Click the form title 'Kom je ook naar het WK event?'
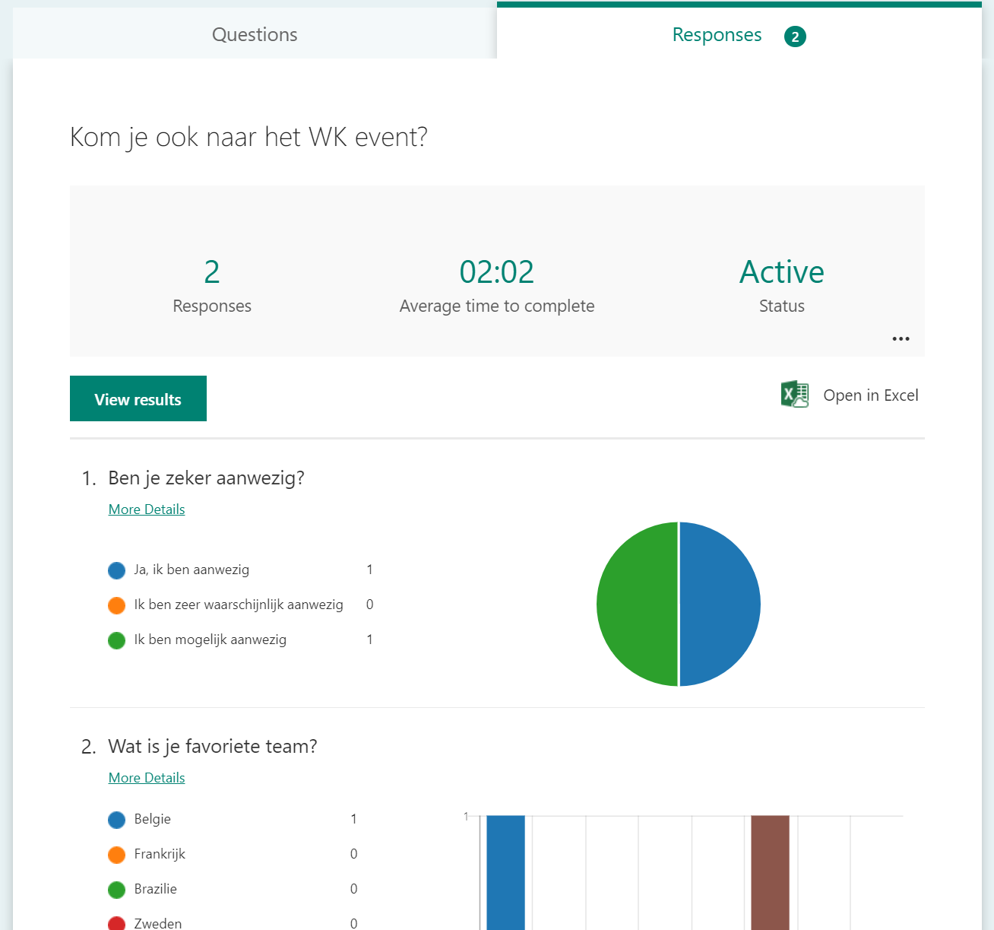994x930 pixels. [x=248, y=138]
